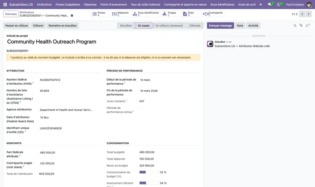315x187 pixels.
Task: Open the activities clock icon
Action: click(x=279, y=4)
